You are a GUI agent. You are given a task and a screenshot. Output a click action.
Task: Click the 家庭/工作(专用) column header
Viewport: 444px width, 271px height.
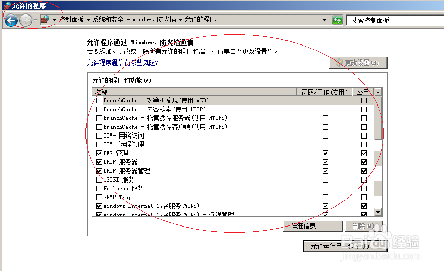click(x=324, y=92)
